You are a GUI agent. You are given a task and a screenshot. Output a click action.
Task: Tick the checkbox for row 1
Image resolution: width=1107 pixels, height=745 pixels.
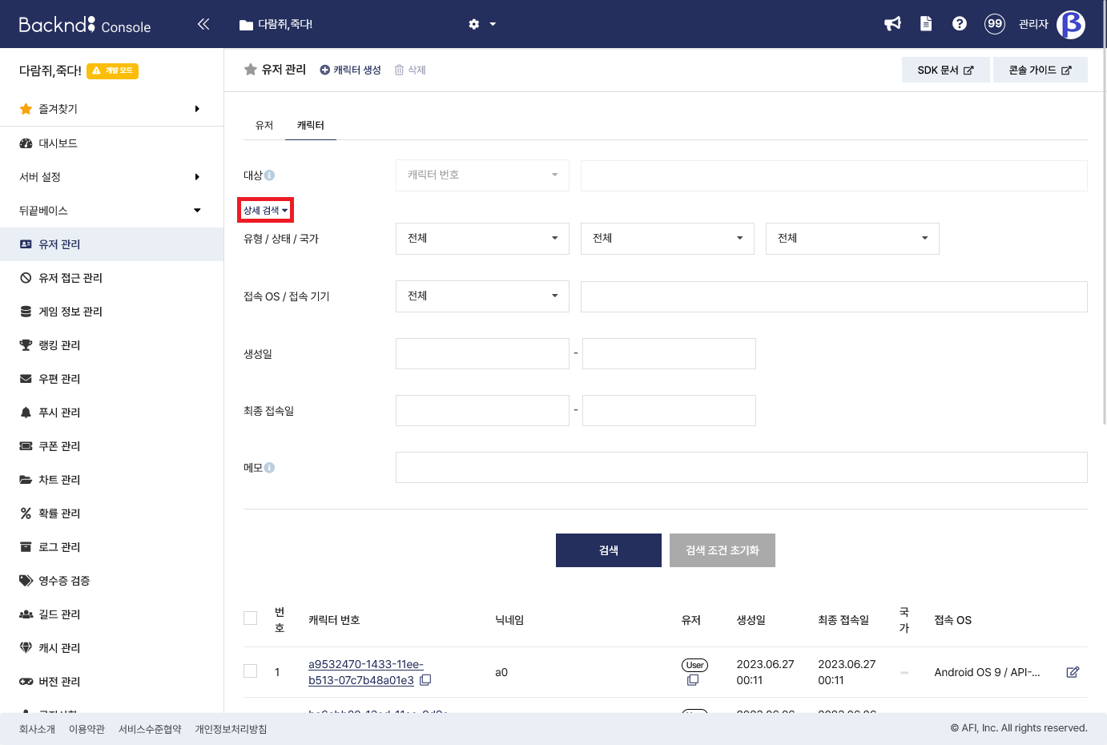251,670
